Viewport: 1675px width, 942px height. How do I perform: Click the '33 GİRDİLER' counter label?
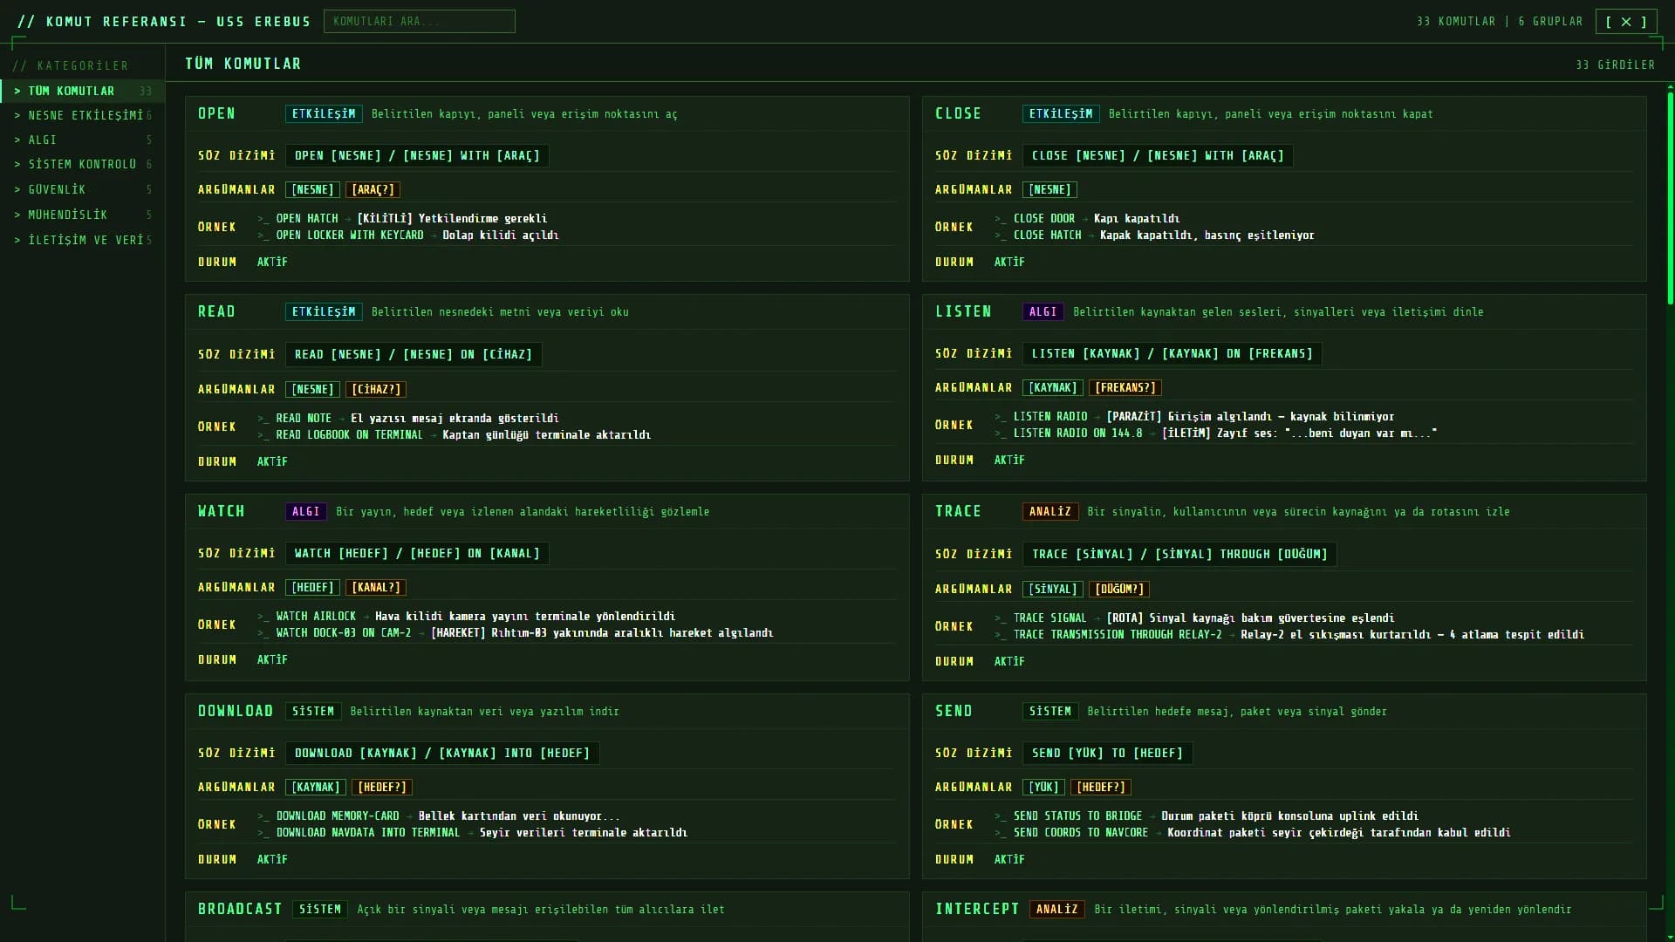pyautogui.click(x=1616, y=65)
